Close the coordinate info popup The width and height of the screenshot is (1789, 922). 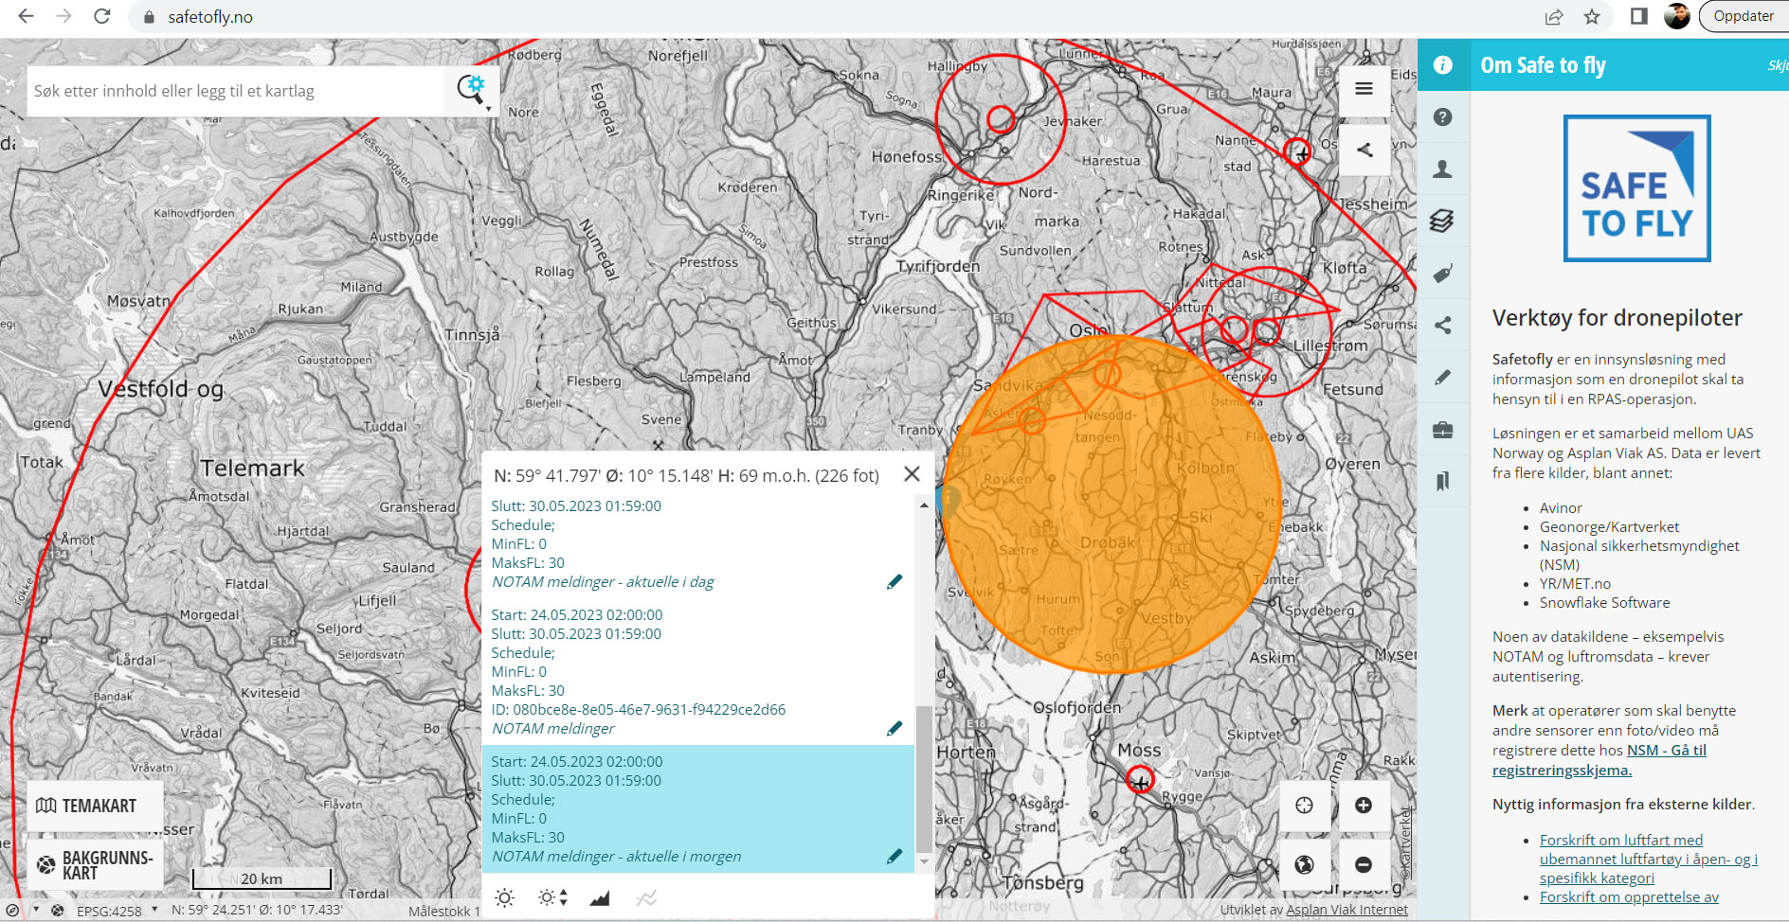coord(912,474)
